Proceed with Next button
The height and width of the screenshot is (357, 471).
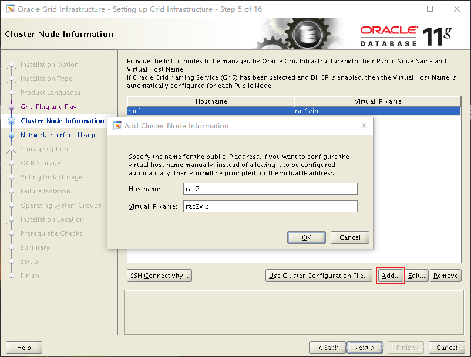pos(364,348)
